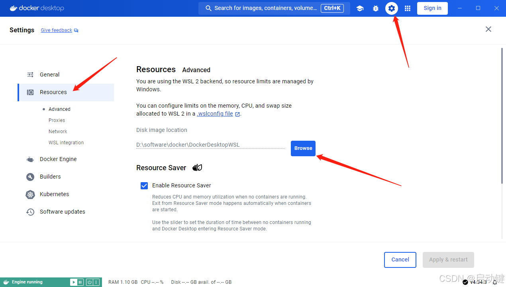Open the Network sub-section
This screenshot has width=506, height=287.
click(x=58, y=132)
